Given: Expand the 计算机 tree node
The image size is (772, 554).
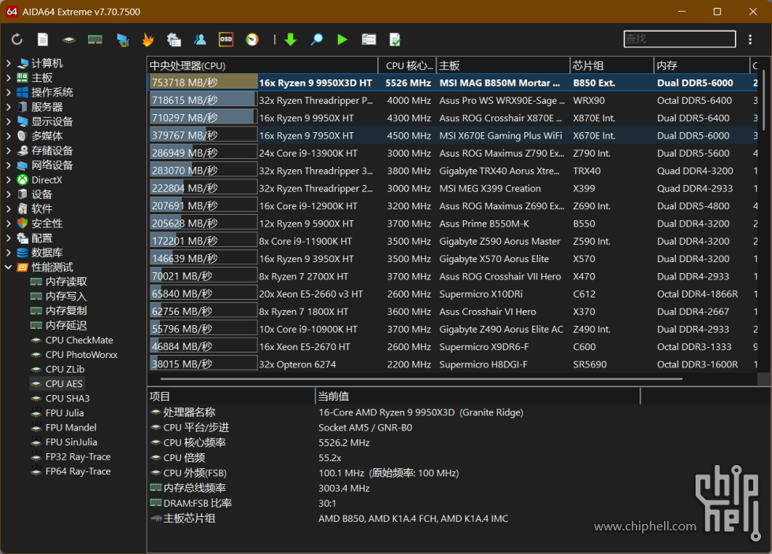Looking at the screenshot, I should click(x=9, y=63).
